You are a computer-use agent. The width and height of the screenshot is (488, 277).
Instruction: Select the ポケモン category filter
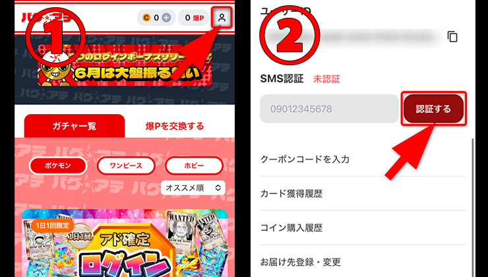pos(57,166)
